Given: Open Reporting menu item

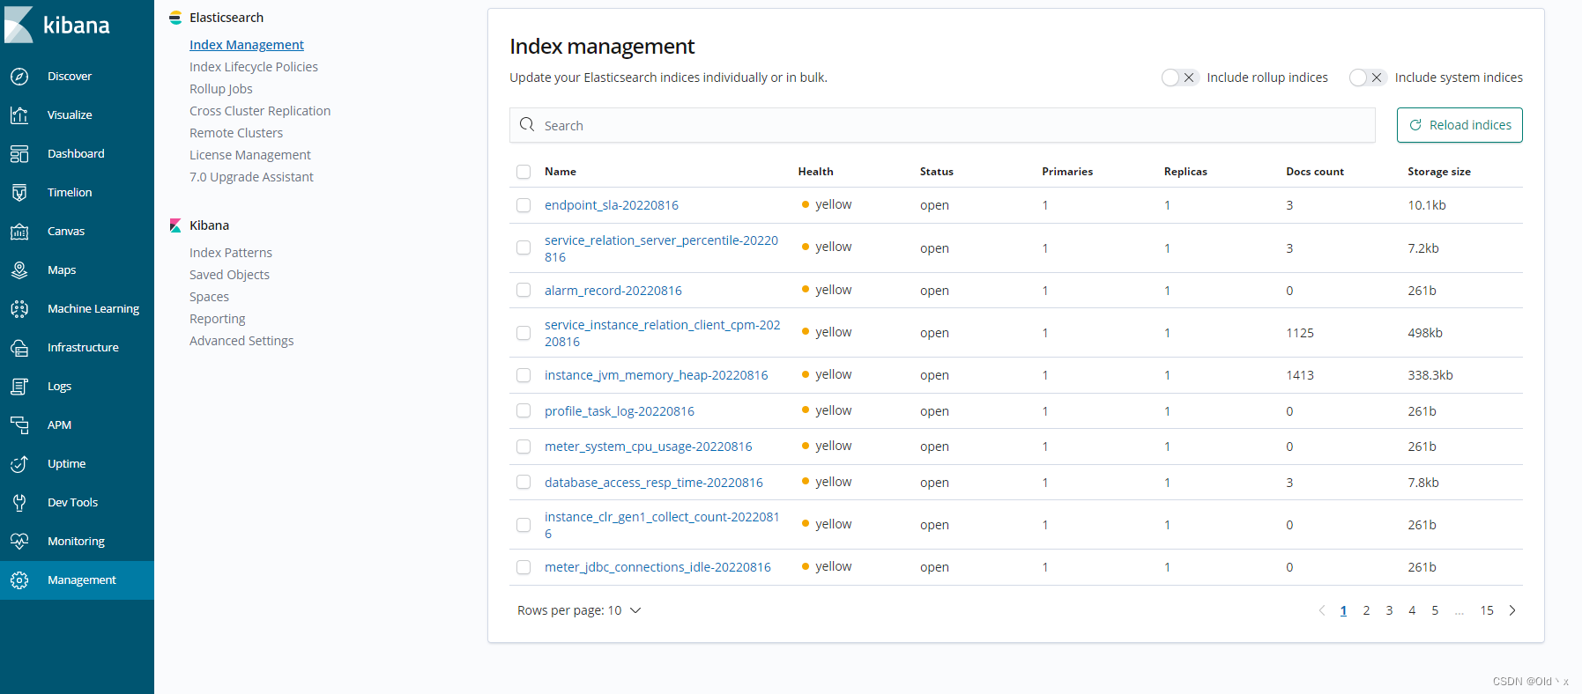Looking at the screenshot, I should click(x=218, y=319).
